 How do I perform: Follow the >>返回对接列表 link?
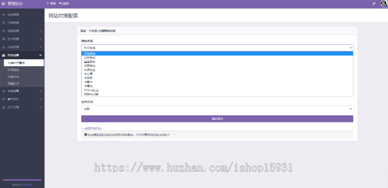tap(91, 128)
